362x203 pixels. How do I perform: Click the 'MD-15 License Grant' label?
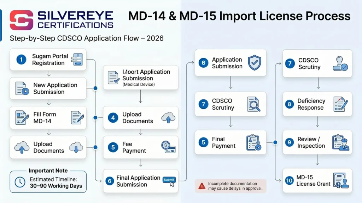point(313,181)
